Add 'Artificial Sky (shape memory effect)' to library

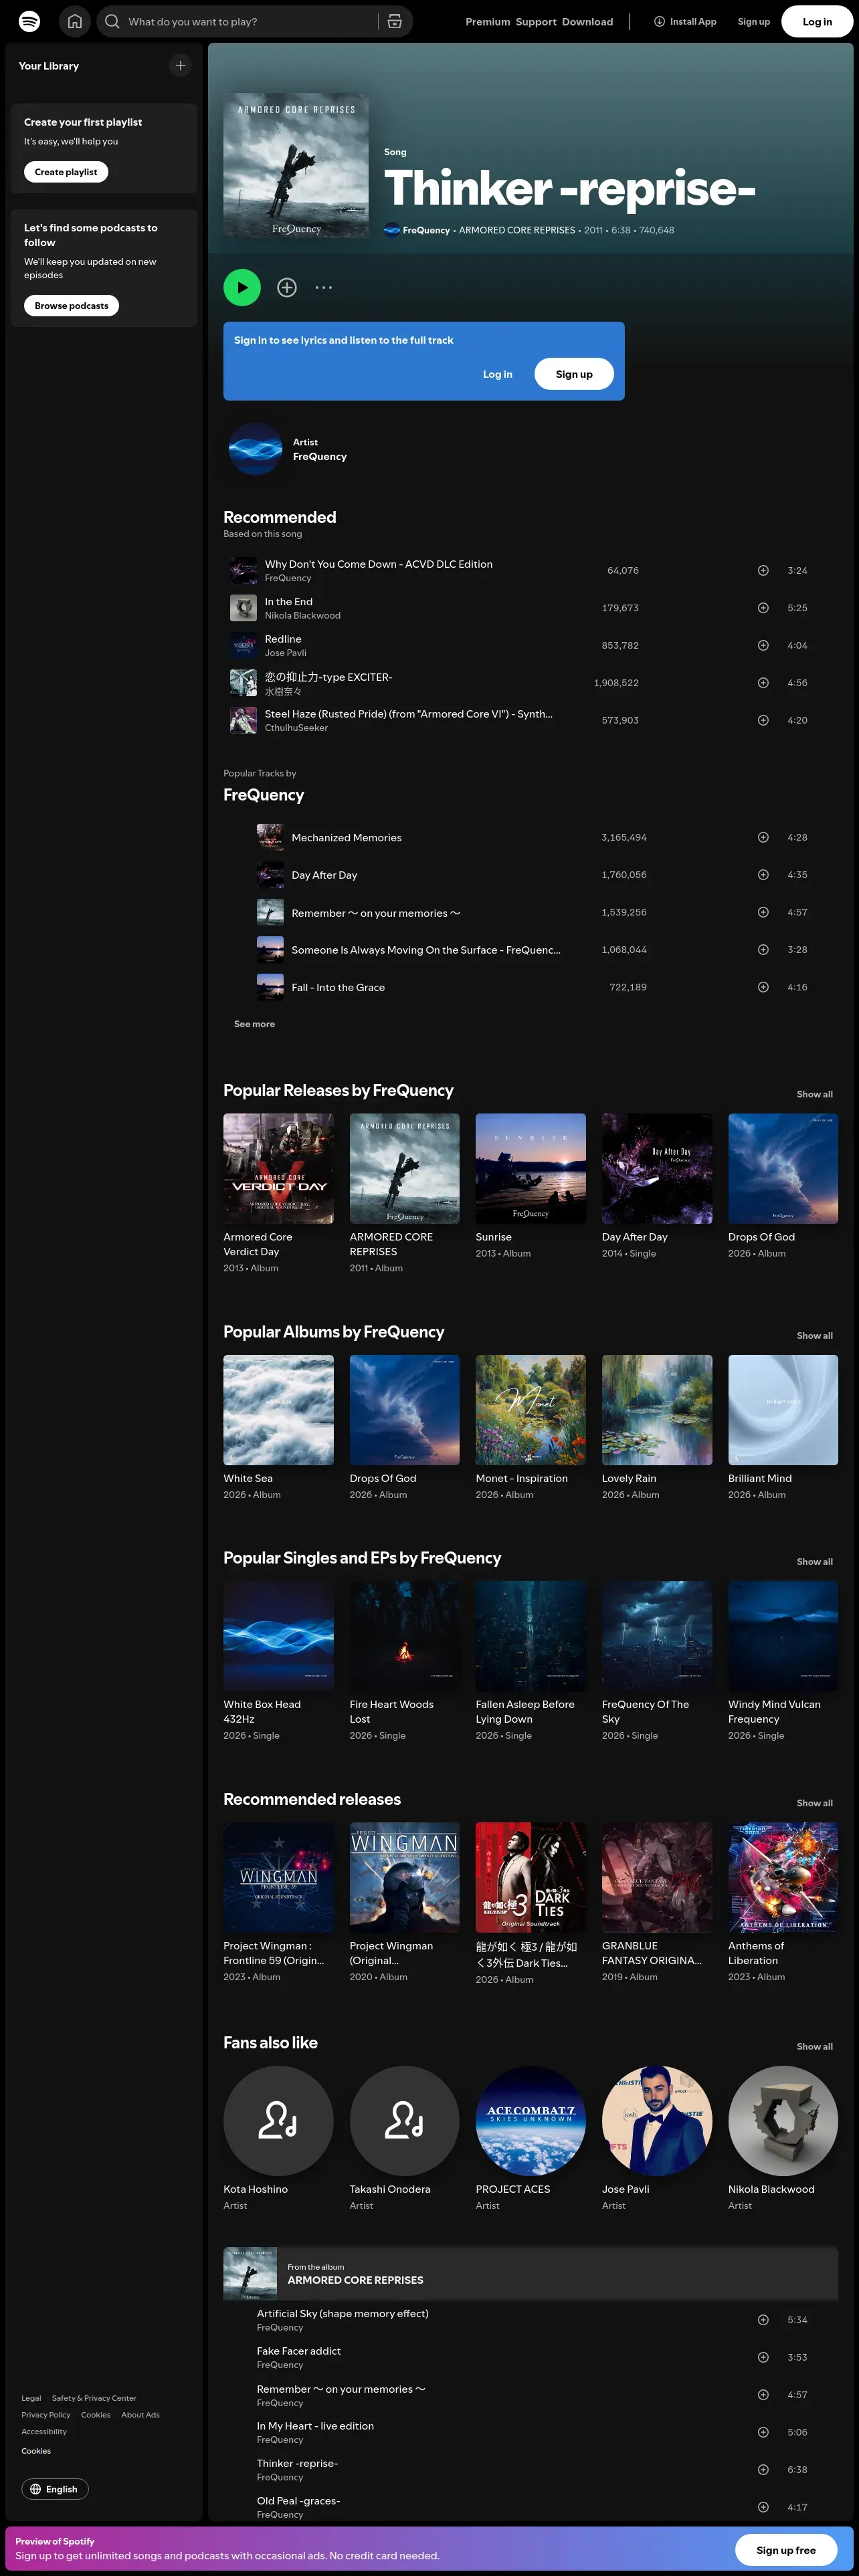(763, 2320)
